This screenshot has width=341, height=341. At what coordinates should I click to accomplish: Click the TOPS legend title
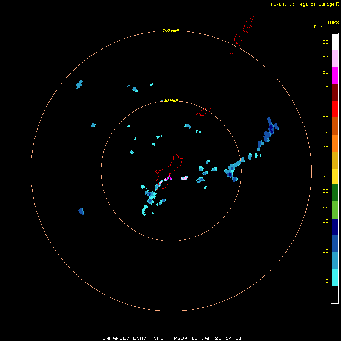click(x=333, y=23)
